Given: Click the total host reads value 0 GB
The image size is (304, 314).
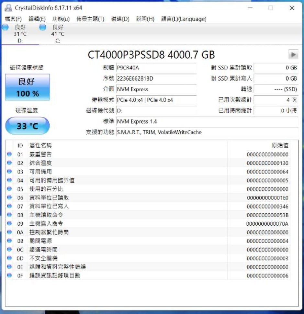Looking at the screenshot, I should (276, 68).
